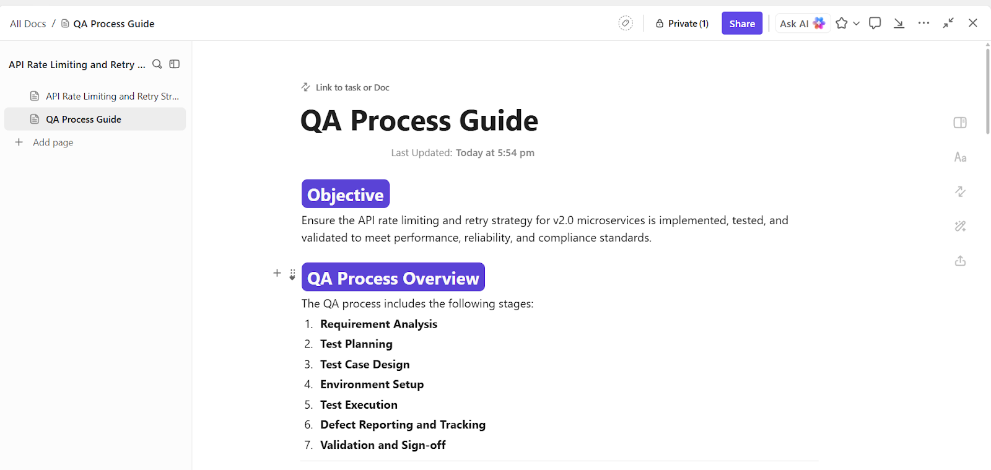Open the Aa typography settings icon
The width and height of the screenshot is (991, 470).
[x=960, y=157]
